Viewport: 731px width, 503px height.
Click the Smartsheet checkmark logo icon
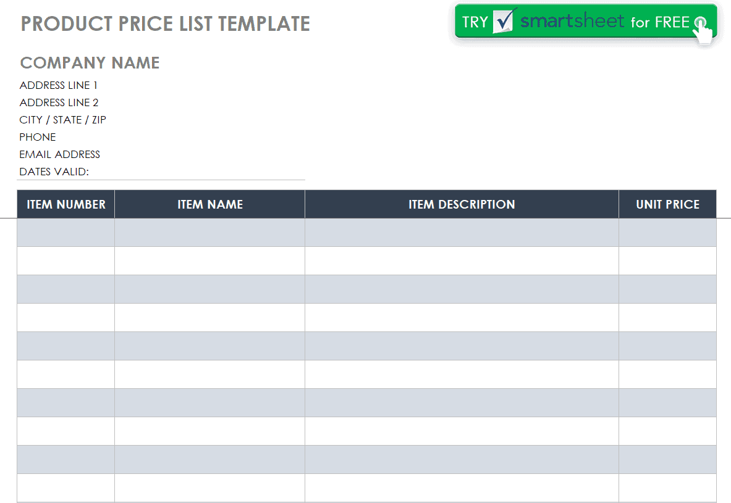[x=504, y=22]
